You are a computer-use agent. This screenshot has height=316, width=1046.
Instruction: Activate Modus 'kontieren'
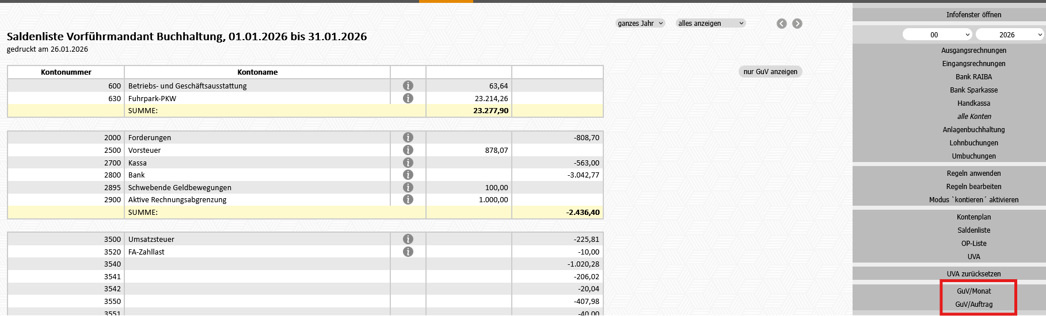pyautogui.click(x=973, y=200)
